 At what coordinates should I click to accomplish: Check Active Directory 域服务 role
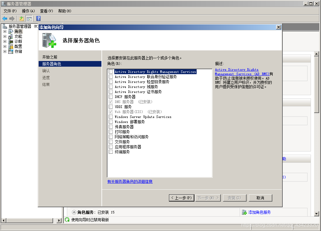[111, 86]
